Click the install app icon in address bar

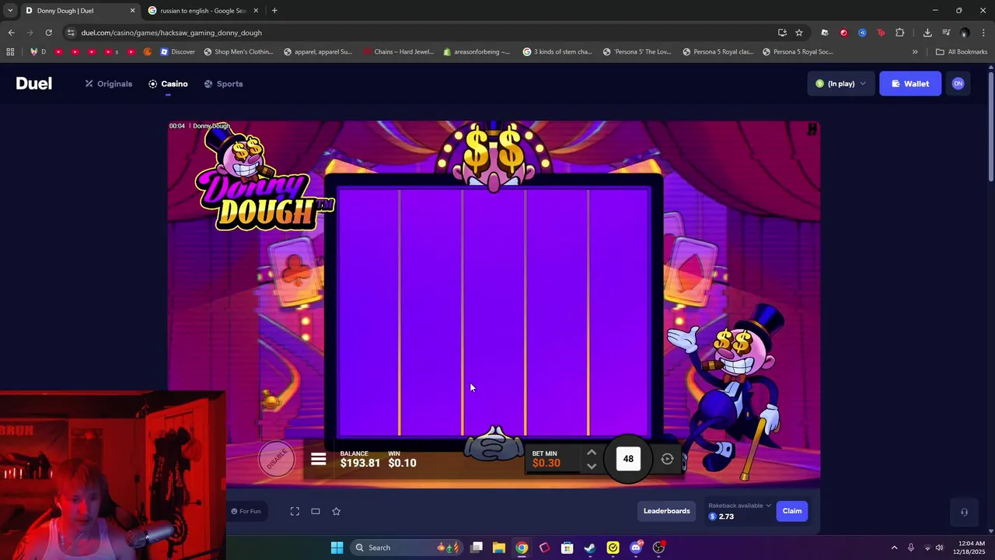[x=782, y=33]
